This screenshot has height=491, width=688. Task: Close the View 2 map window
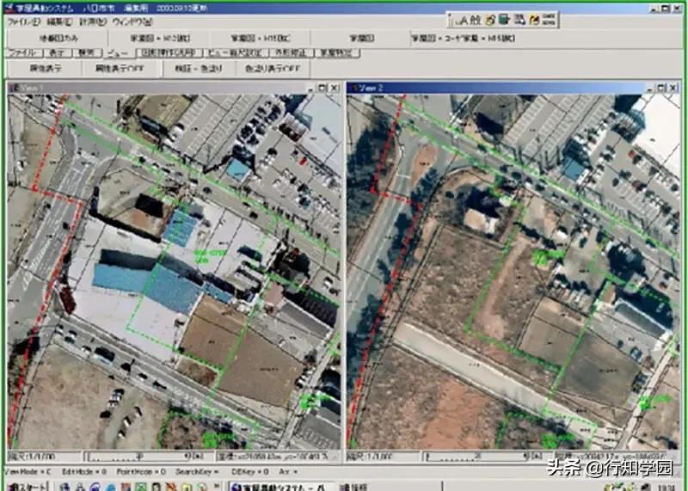point(673,88)
